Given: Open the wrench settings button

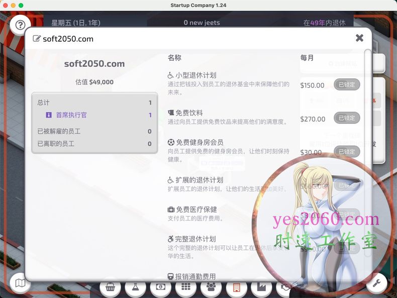Looking at the screenshot, I should click(376, 283).
